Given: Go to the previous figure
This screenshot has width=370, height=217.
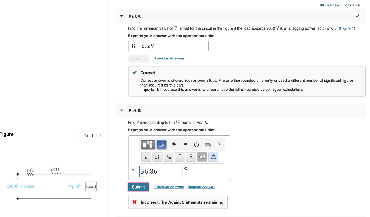Looking at the screenshot, I should 77,135.
